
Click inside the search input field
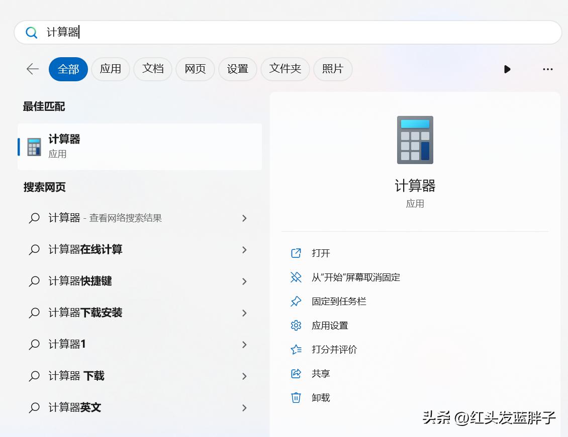201,32
